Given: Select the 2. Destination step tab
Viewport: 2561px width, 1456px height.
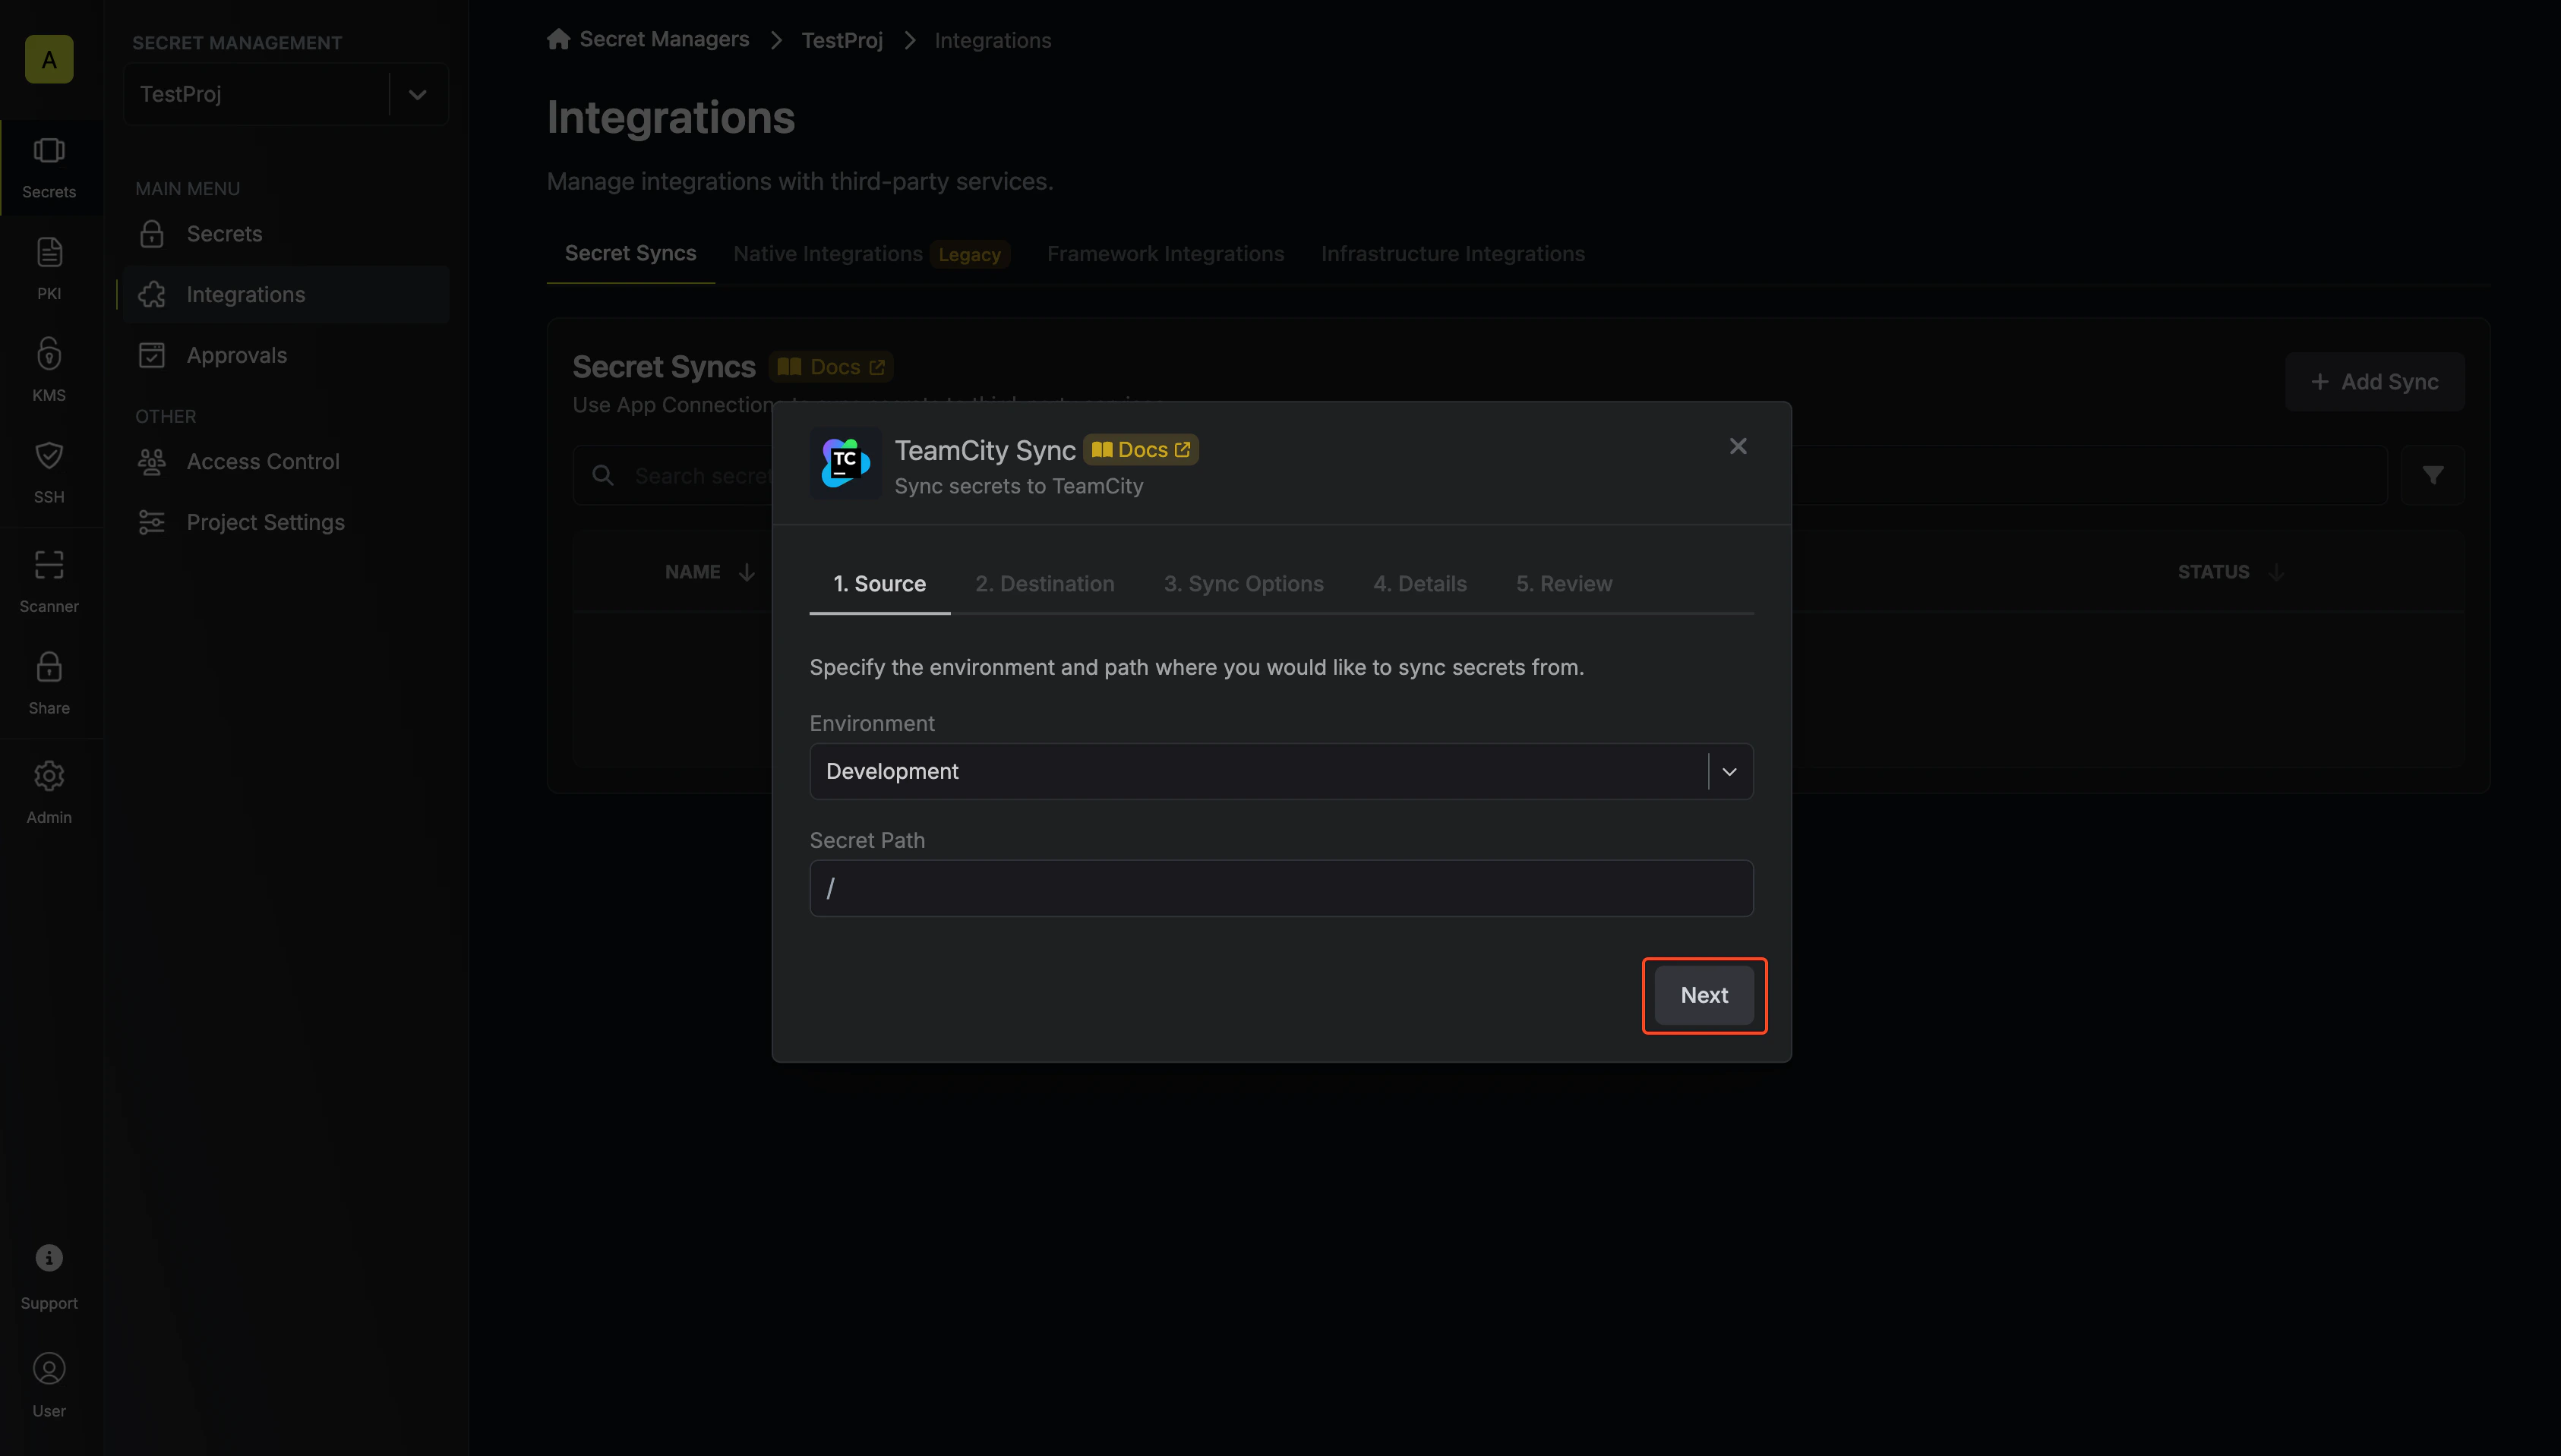Looking at the screenshot, I should [1044, 584].
